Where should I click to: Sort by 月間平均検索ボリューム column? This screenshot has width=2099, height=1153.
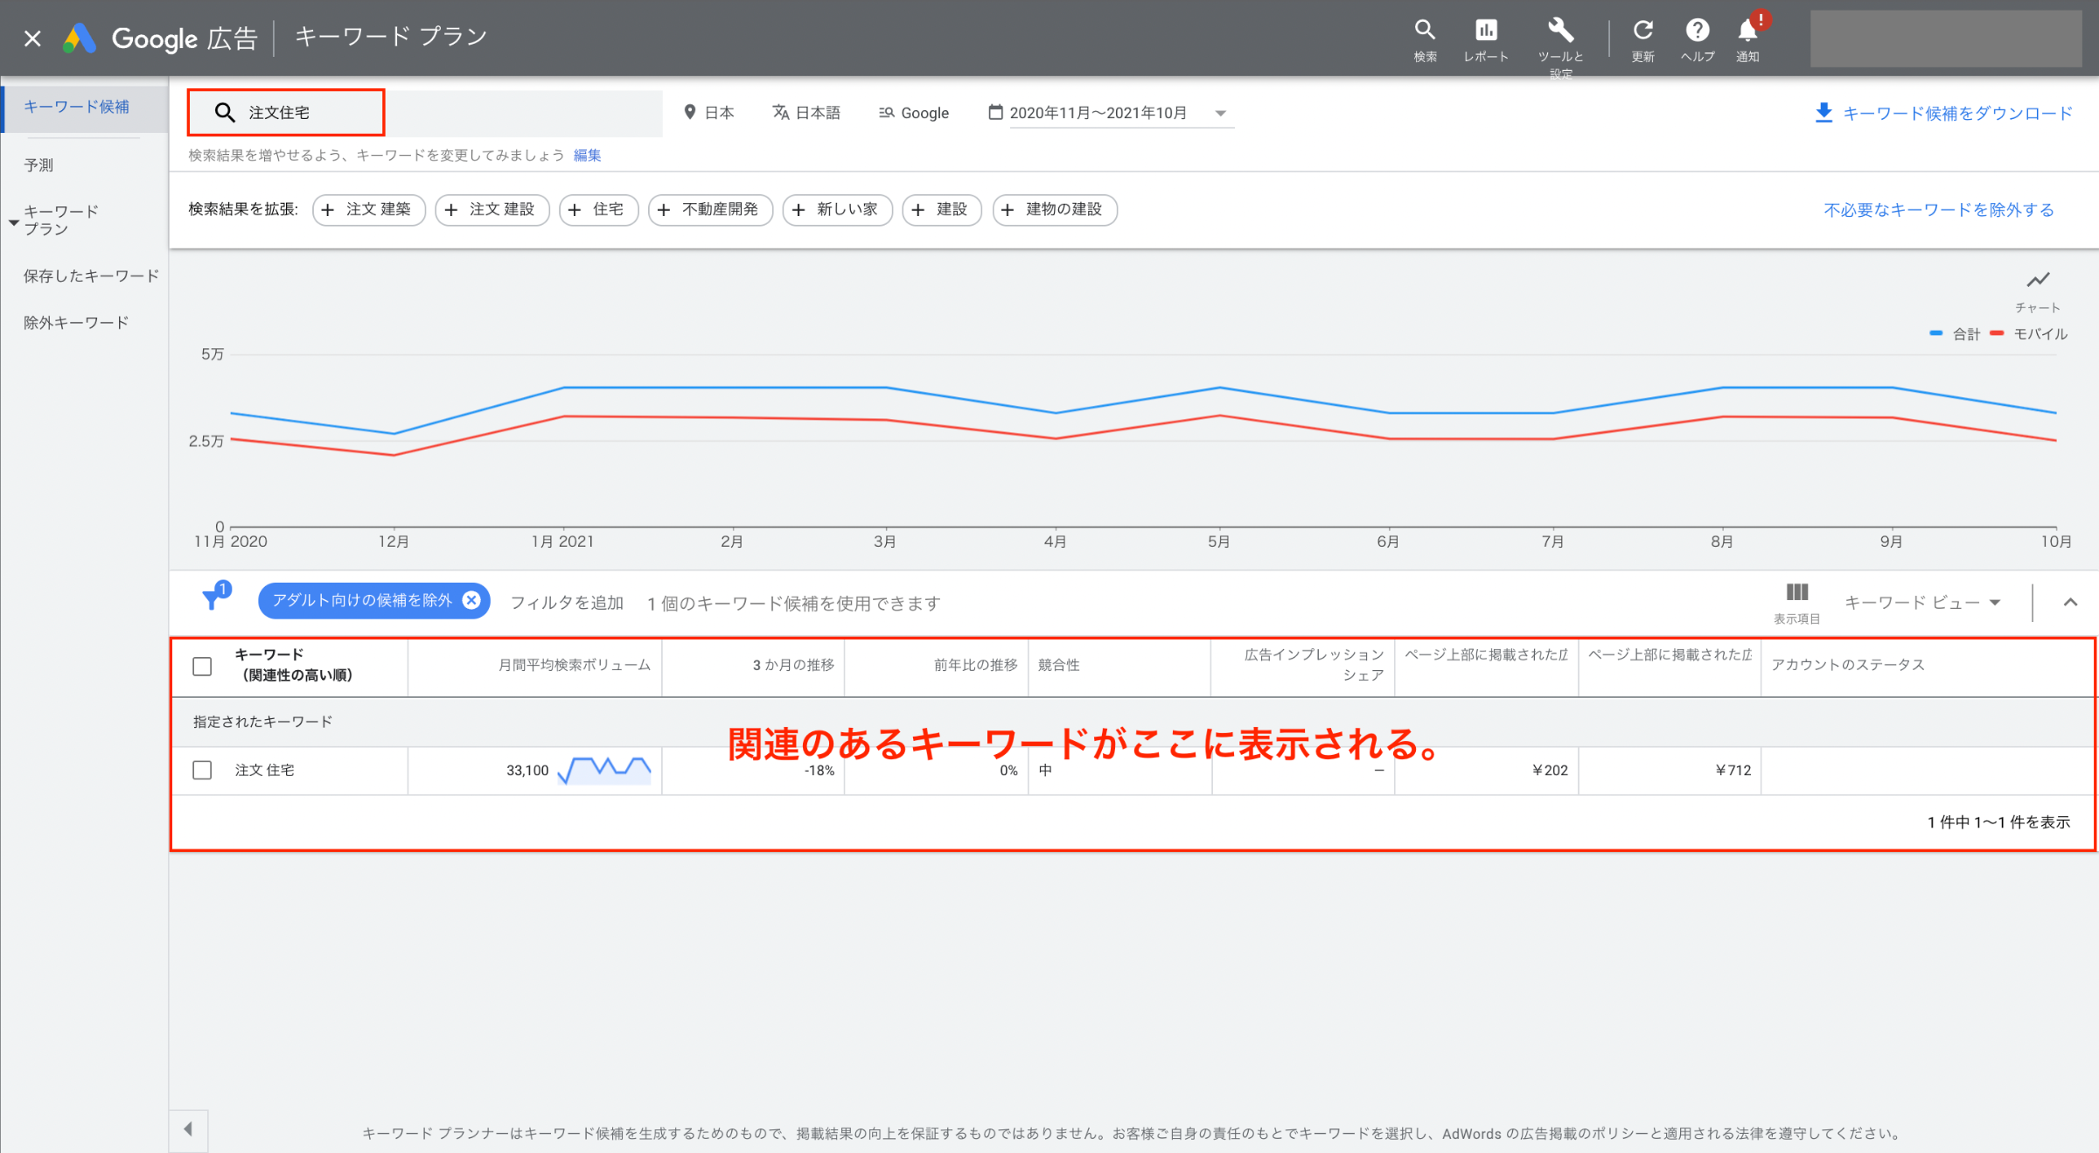tap(574, 665)
